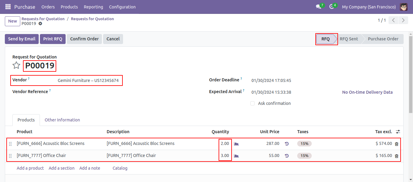413x182 pixels.
Task: Click the Vendor field help question mark
Action: 29,79
